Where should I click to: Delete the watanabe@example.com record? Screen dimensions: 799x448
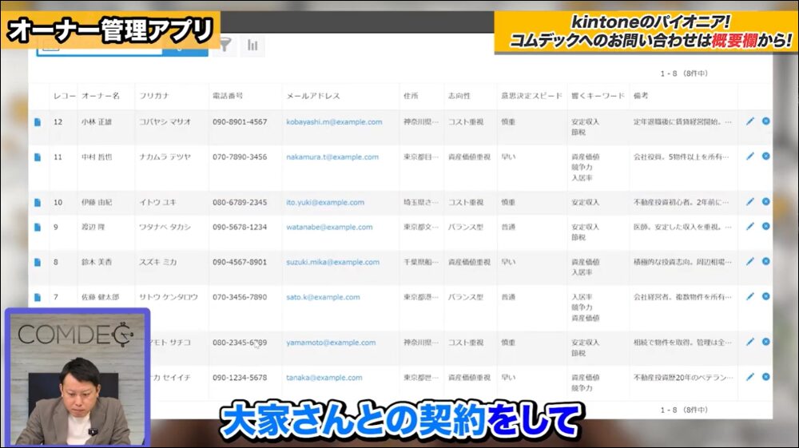tap(766, 226)
